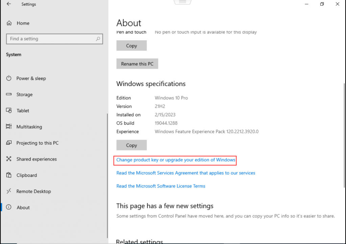This screenshot has width=346, height=244.
Task: Copy the device specifications
Action: 131,45
